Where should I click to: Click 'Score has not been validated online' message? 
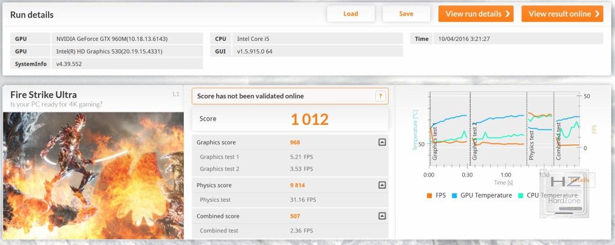pyautogui.click(x=250, y=96)
